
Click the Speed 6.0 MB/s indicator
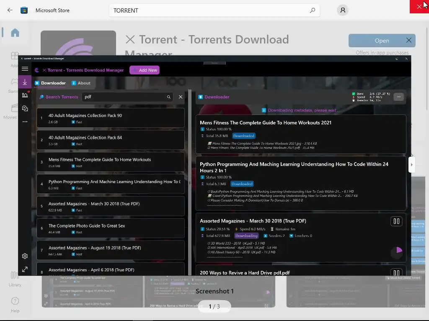(x=250, y=229)
